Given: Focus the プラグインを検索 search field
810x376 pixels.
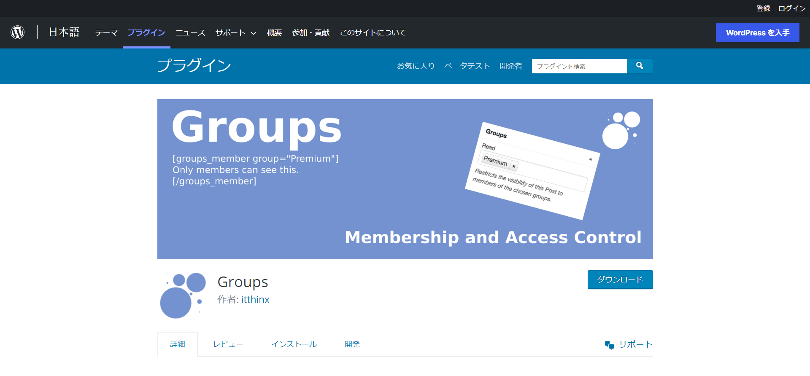Looking at the screenshot, I should (x=579, y=66).
